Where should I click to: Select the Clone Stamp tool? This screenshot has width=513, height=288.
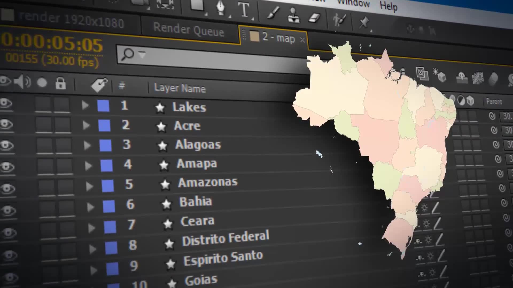click(293, 15)
